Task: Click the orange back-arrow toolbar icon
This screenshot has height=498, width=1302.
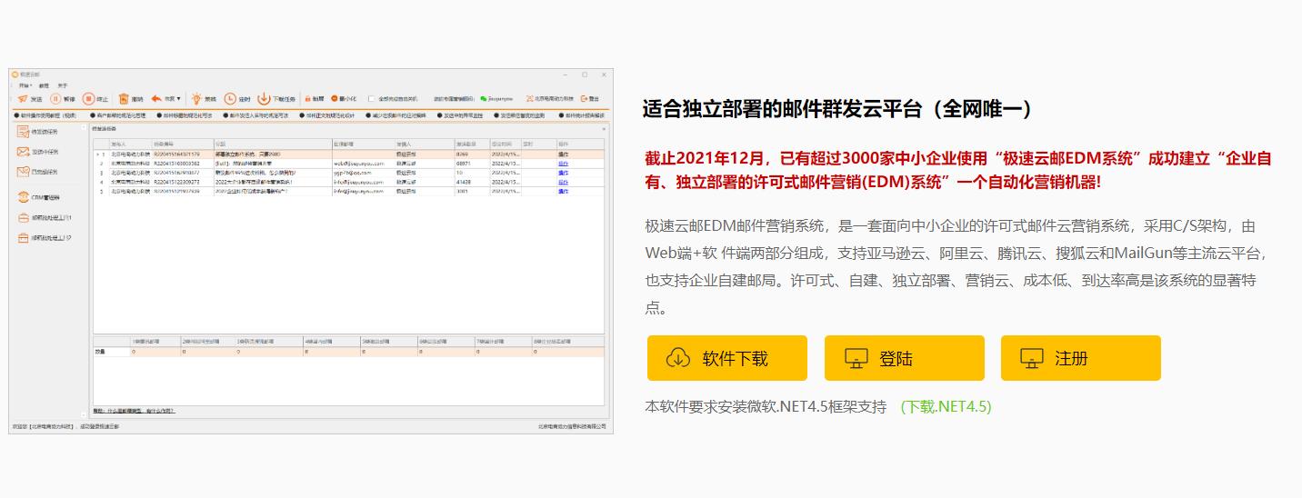Action: click(156, 98)
